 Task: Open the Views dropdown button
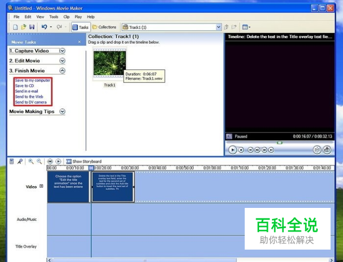tap(246, 27)
